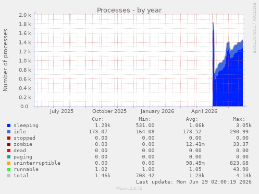
Task: Click the 'Max:' column header
Action: click(239, 119)
